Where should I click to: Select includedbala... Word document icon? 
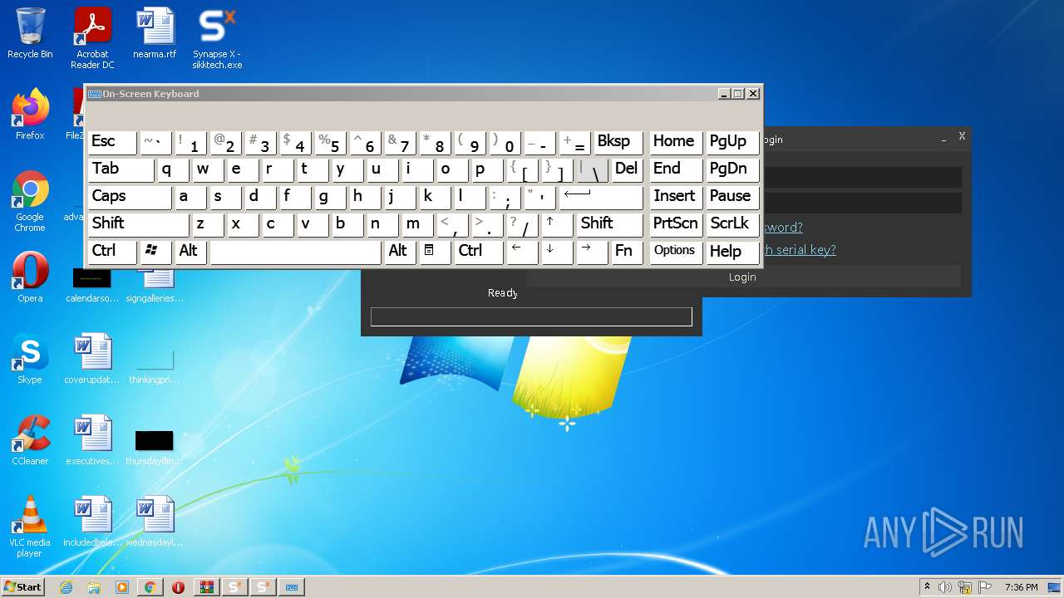pyautogui.click(x=92, y=522)
